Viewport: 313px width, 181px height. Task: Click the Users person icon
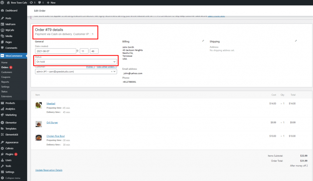coord(2,160)
